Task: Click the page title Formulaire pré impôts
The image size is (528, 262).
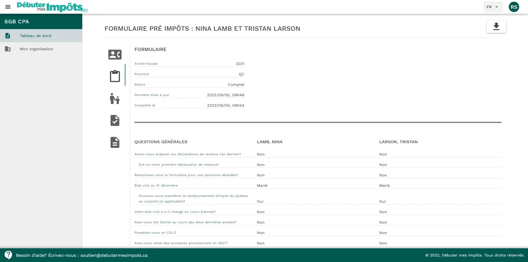Action: click(202, 29)
